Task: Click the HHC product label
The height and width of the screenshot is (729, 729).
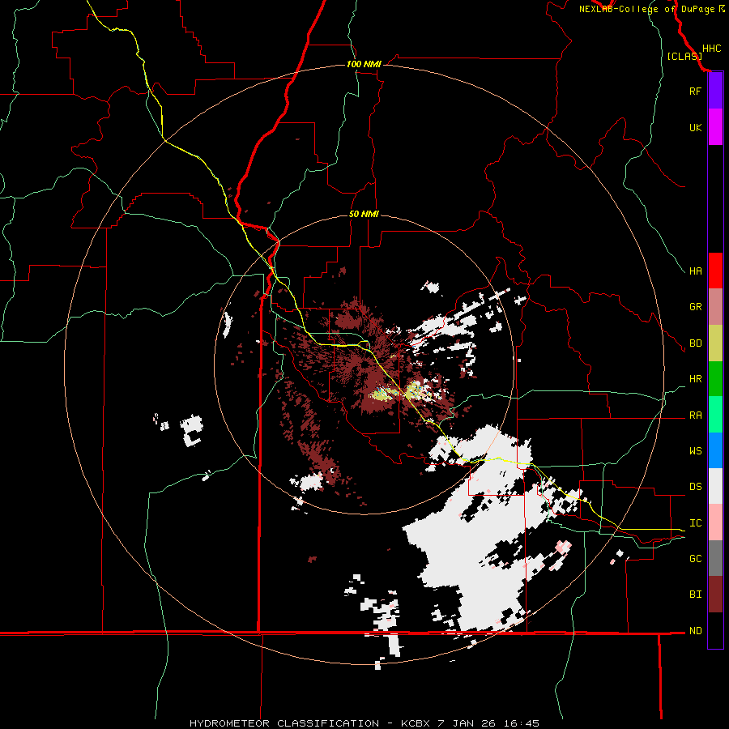Action: point(711,49)
